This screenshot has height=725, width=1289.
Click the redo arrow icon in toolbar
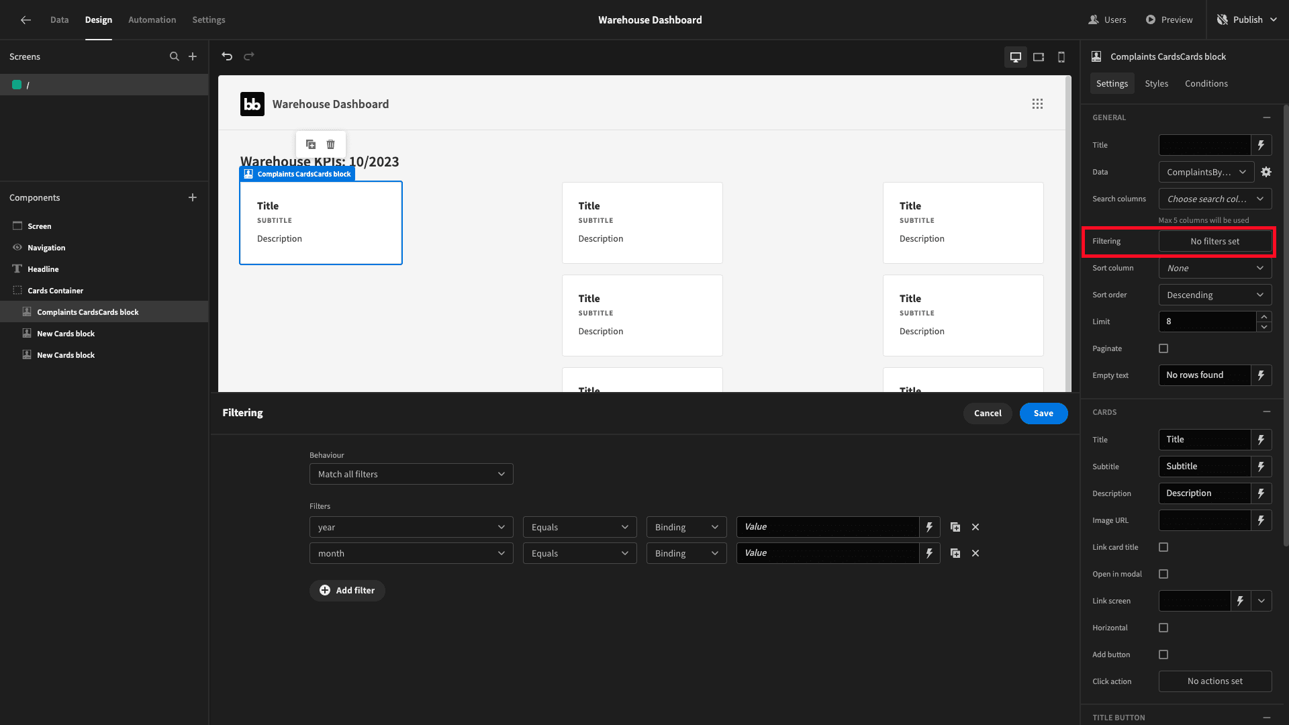pos(249,56)
